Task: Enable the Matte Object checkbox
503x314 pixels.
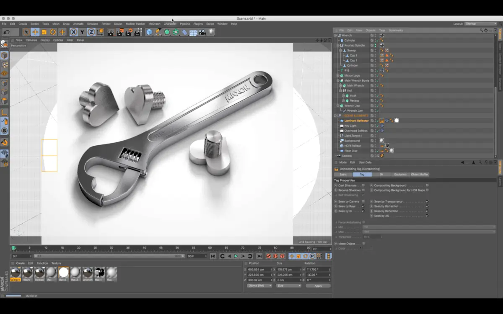Action: click(x=363, y=243)
